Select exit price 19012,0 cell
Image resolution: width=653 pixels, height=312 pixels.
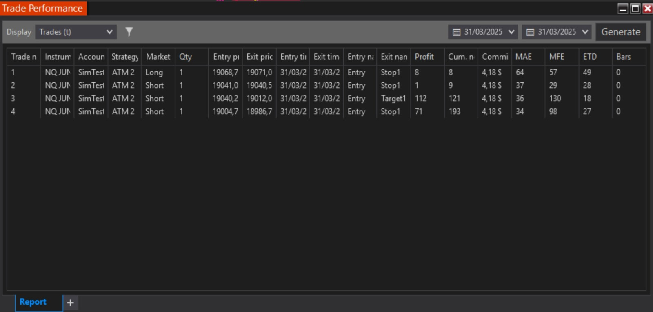click(x=259, y=98)
